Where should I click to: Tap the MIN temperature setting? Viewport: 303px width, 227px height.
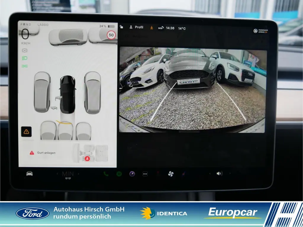[68, 174]
